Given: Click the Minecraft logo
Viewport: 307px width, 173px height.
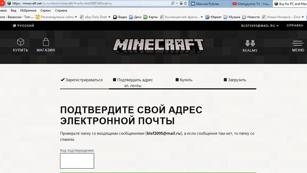Looking at the screenshot, I should point(158,46).
